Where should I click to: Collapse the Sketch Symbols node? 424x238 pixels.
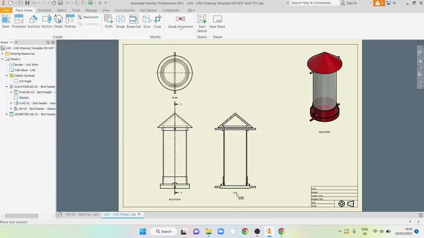click(7, 76)
